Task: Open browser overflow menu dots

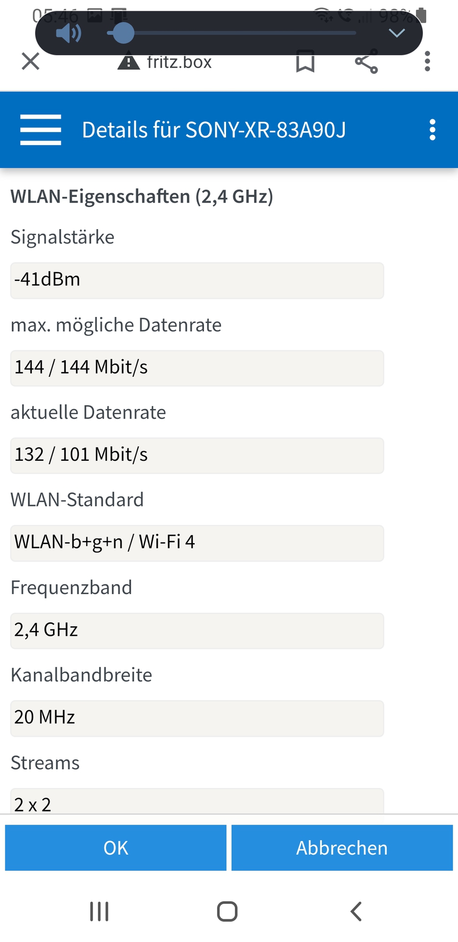Action: 428,62
